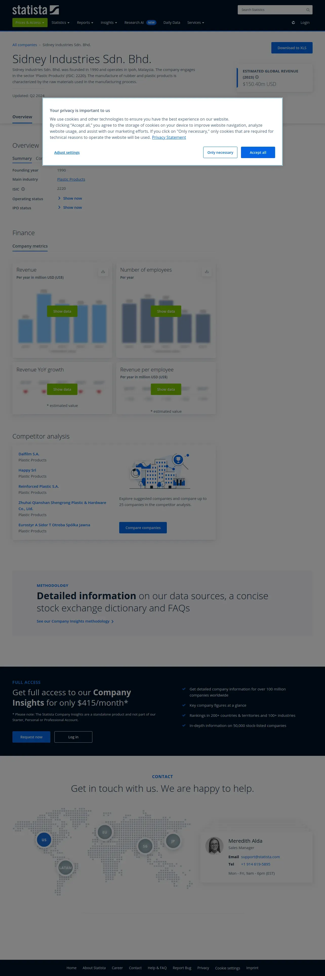The height and width of the screenshot is (976, 325).
Task: Email support@statista.com link
Action: (260, 857)
